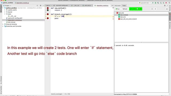The height and width of the screenshot is (96, 171).
Task: Open Database side tool window button
Action: click(170, 26)
